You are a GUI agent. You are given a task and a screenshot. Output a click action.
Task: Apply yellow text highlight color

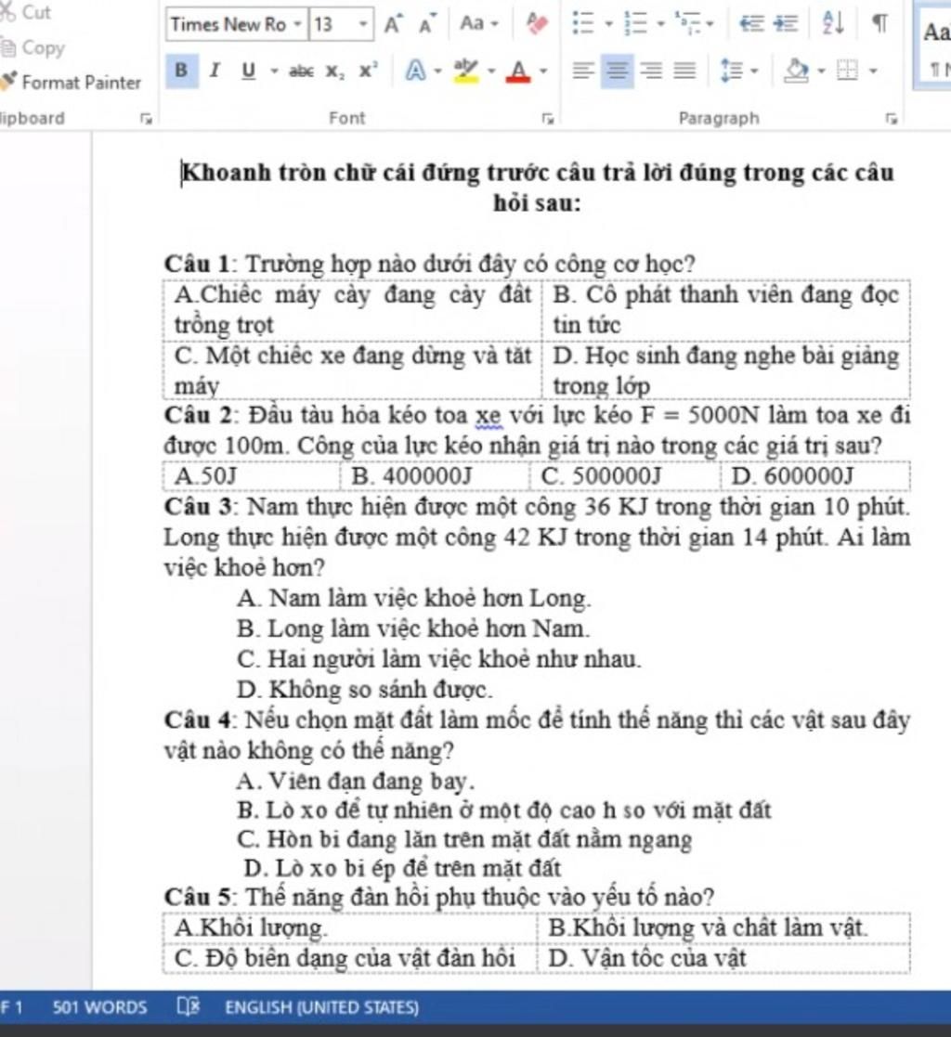tap(466, 71)
